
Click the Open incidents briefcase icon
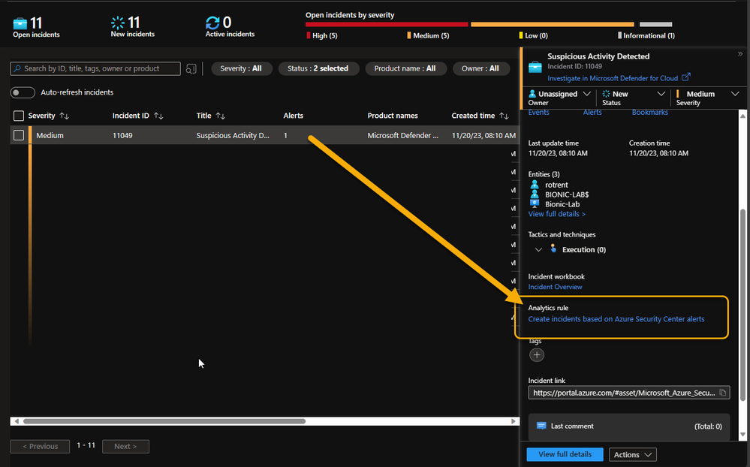(x=20, y=23)
